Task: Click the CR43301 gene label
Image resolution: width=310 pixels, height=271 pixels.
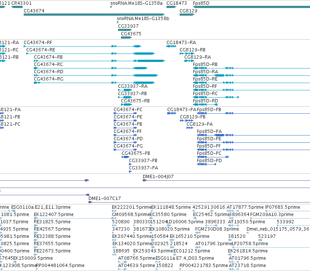Action: tap(21, 3)
